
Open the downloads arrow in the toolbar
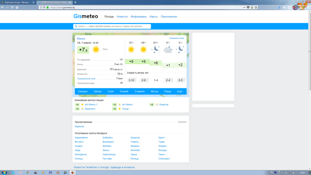(x=279, y=7)
